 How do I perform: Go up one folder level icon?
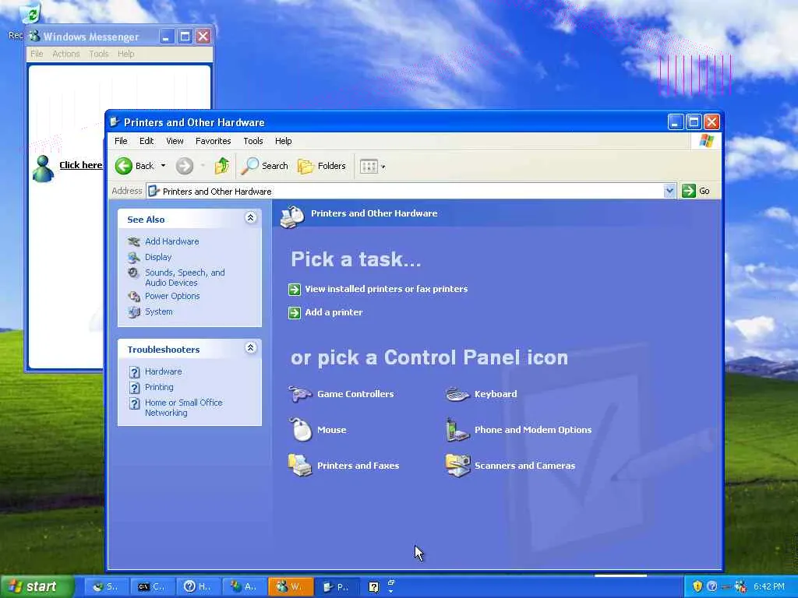[222, 166]
